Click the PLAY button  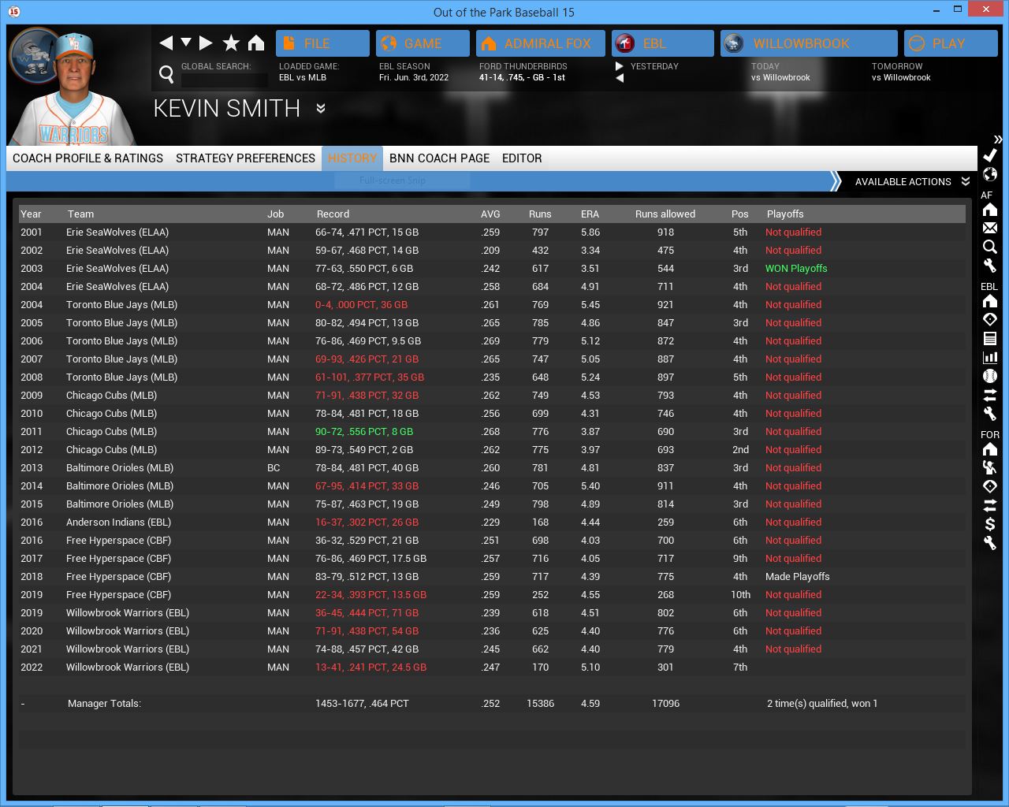950,43
